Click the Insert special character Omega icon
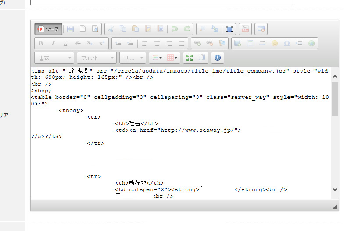The image size is (351, 231). [x=287, y=43]
